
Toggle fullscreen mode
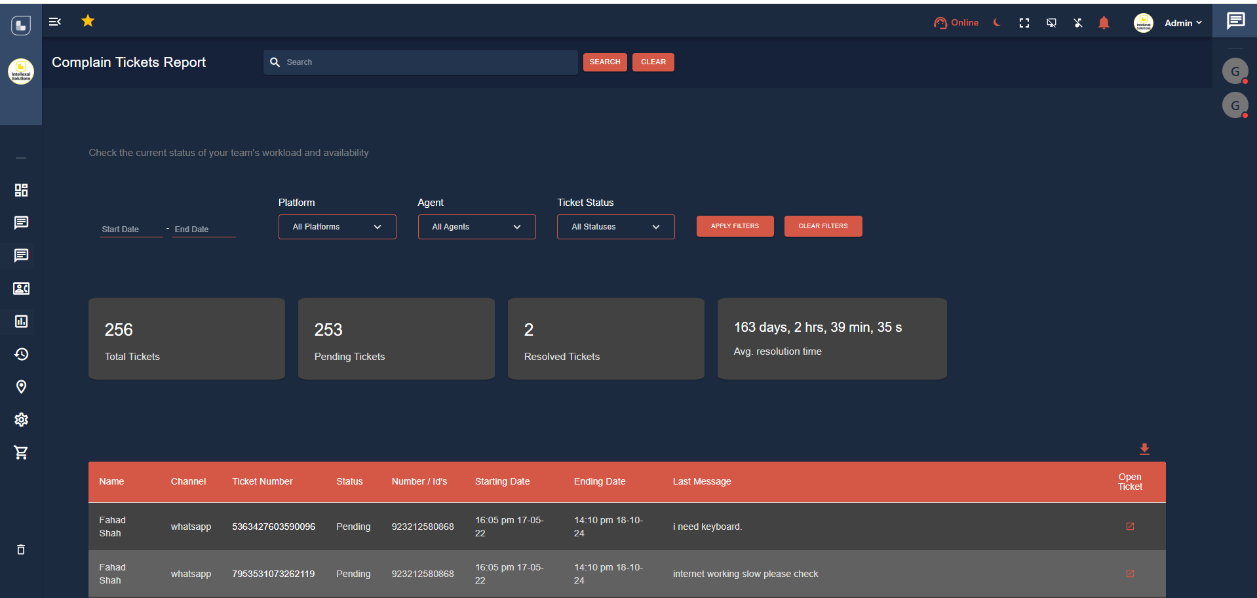tap(1024, 23)
